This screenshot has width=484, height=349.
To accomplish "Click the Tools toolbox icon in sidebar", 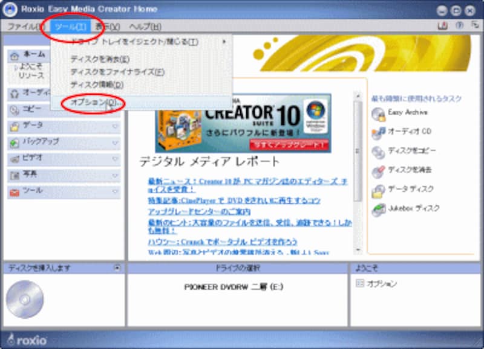I will [15, 192].
